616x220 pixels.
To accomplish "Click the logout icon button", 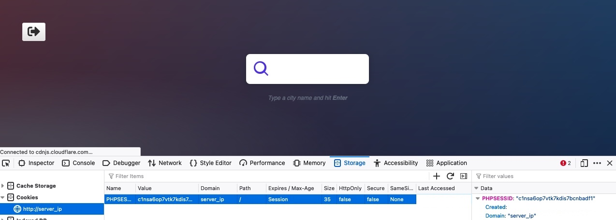I will [34, 32].
